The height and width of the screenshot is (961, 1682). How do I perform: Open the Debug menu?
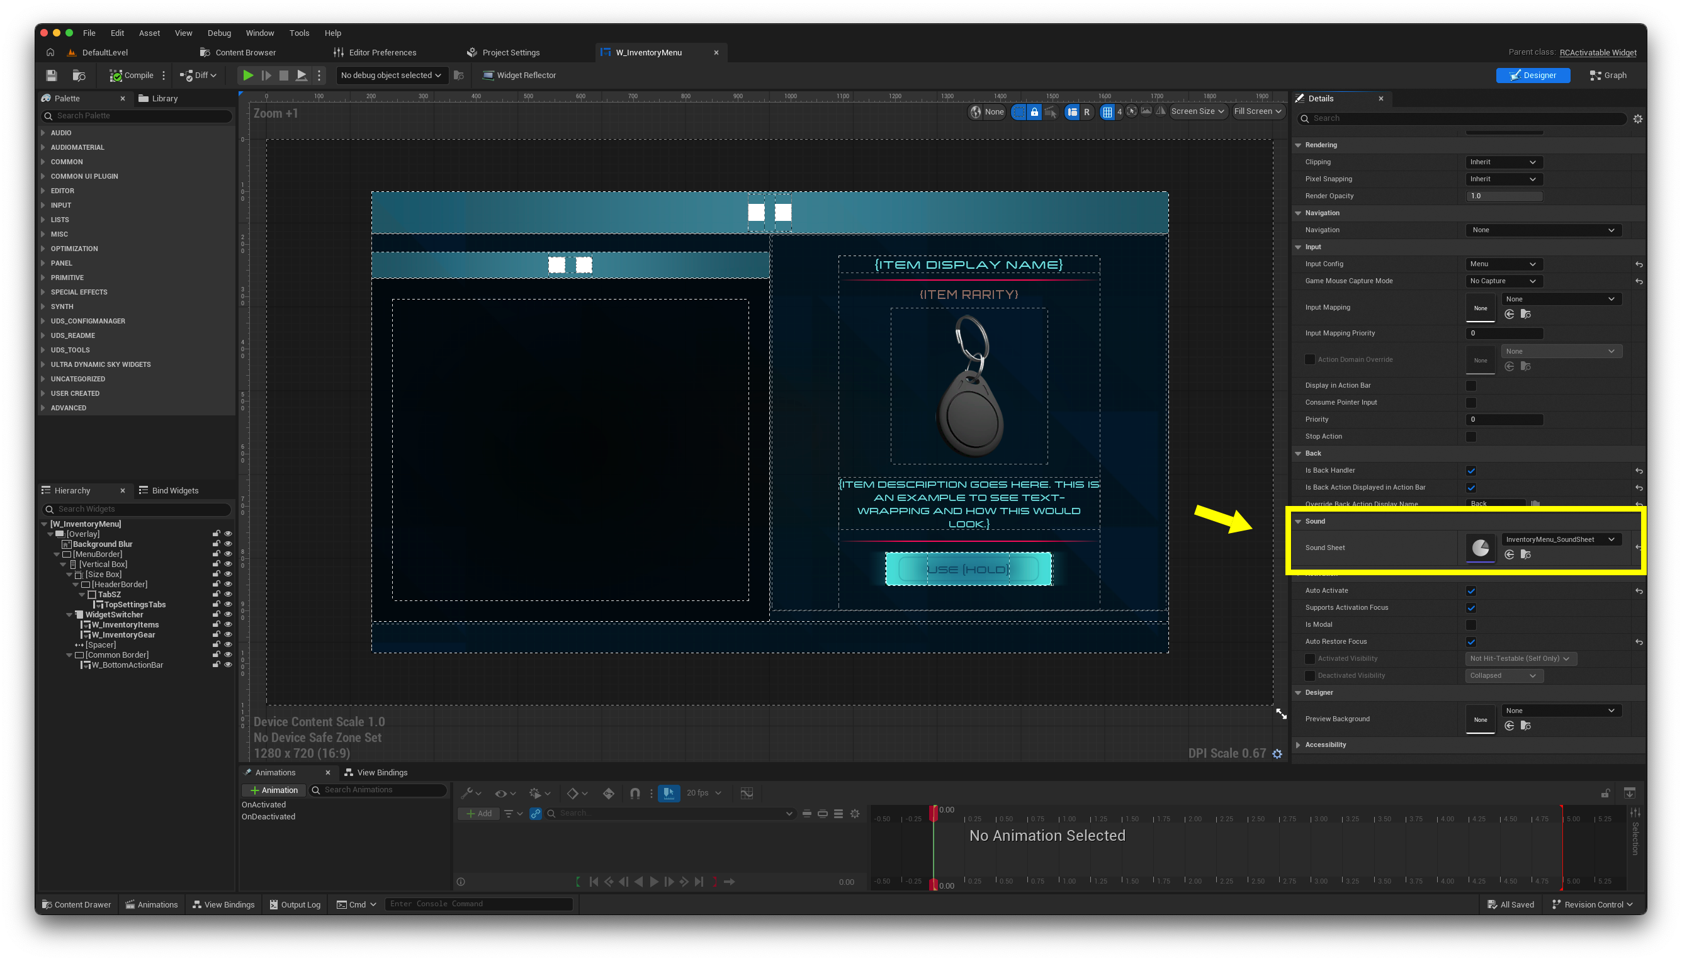pyautogui.click(x=219, y=33)
